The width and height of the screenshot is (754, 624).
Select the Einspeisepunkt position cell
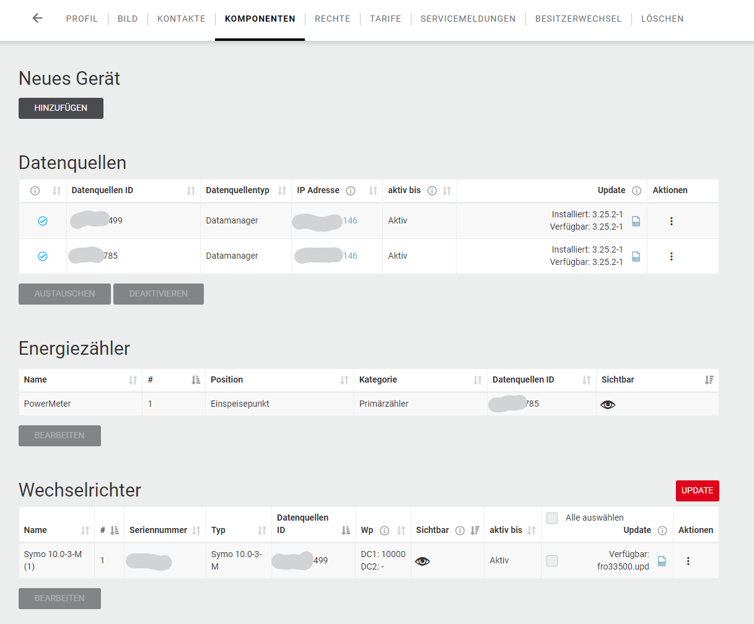(x=279, y=404)
